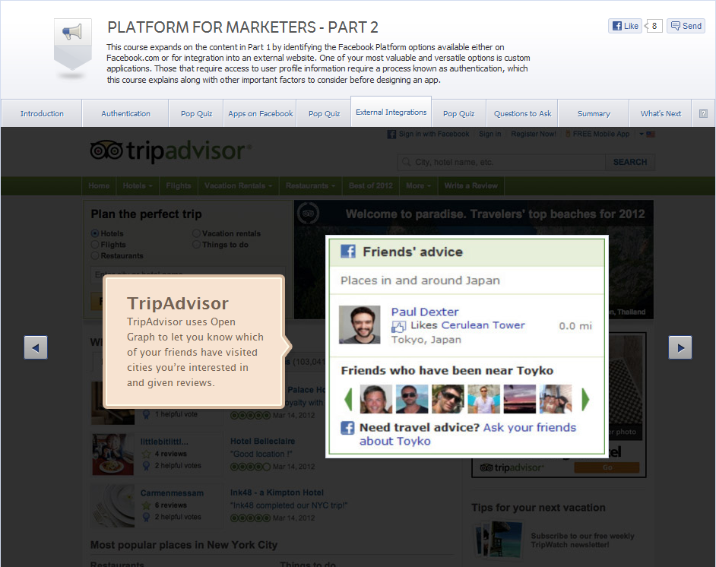Select the Vacation rentals radio button

click(x=196, y=233)
